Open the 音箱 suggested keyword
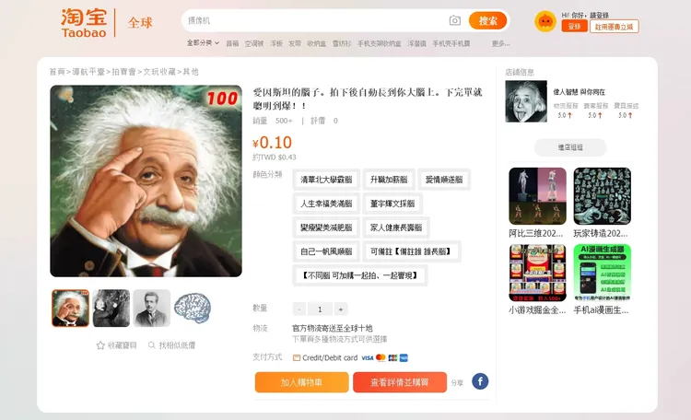 (x=232, y=43)
